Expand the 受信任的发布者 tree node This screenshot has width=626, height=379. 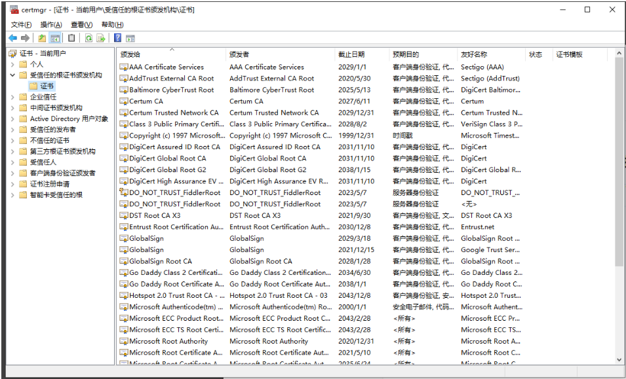(12, 130)
